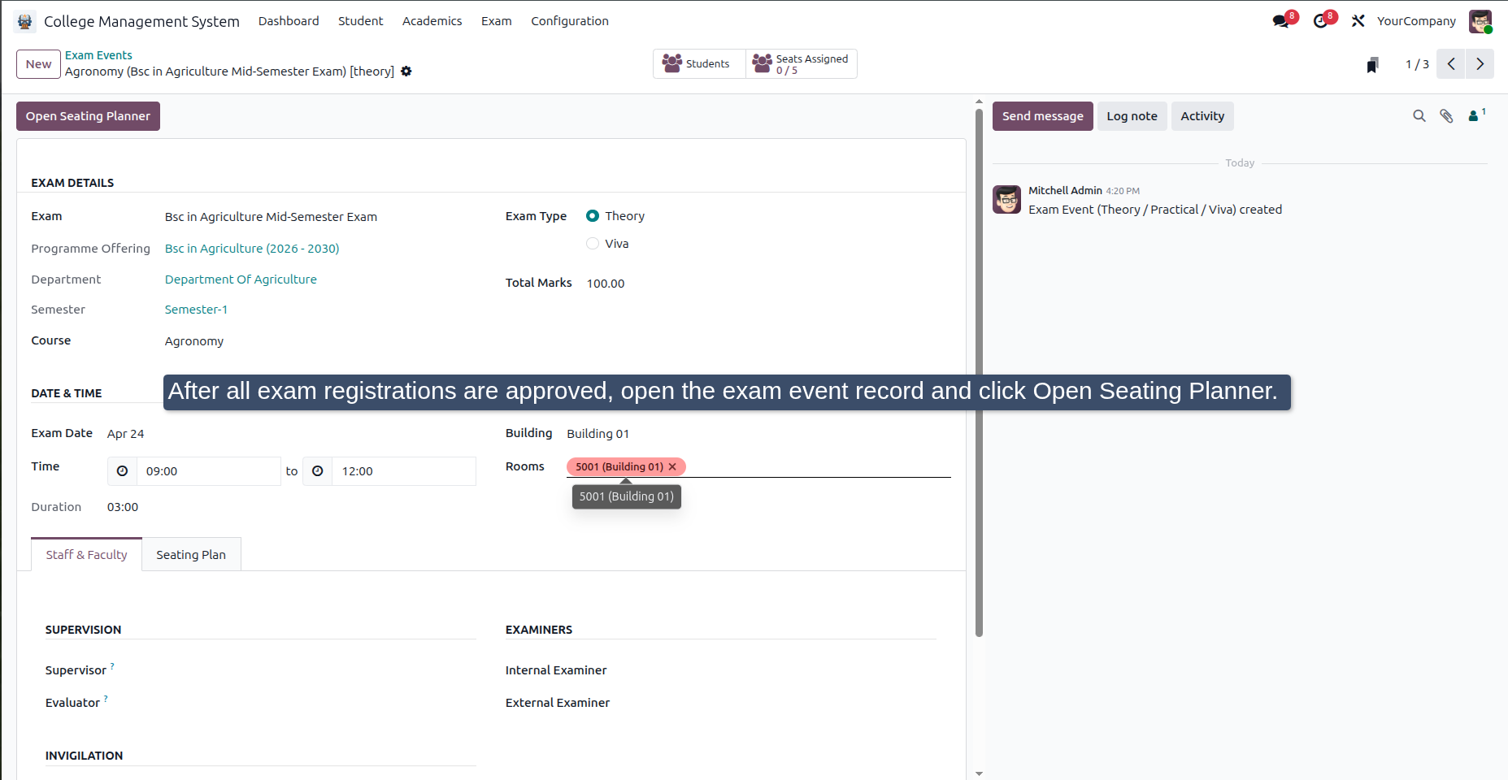The image size is (1508, 780).
Task: Select the Theory exam type
Action: tap(593, 216)
